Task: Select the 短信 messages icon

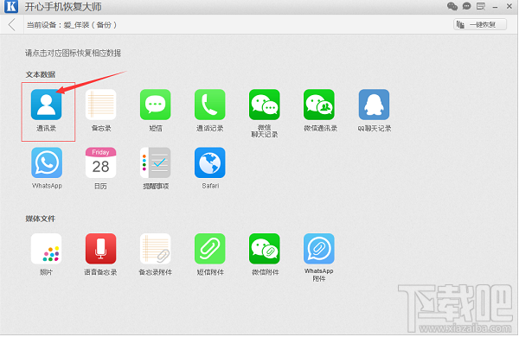Action: (x=155, y=105)
